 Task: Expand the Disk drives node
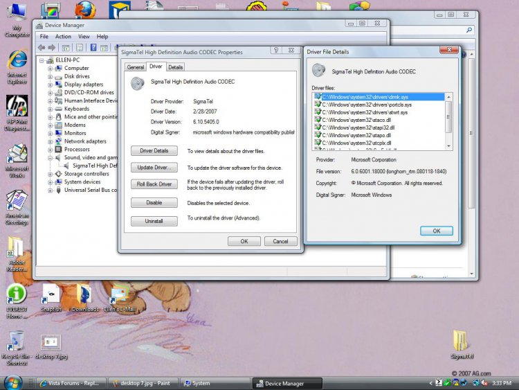point(50,76)
